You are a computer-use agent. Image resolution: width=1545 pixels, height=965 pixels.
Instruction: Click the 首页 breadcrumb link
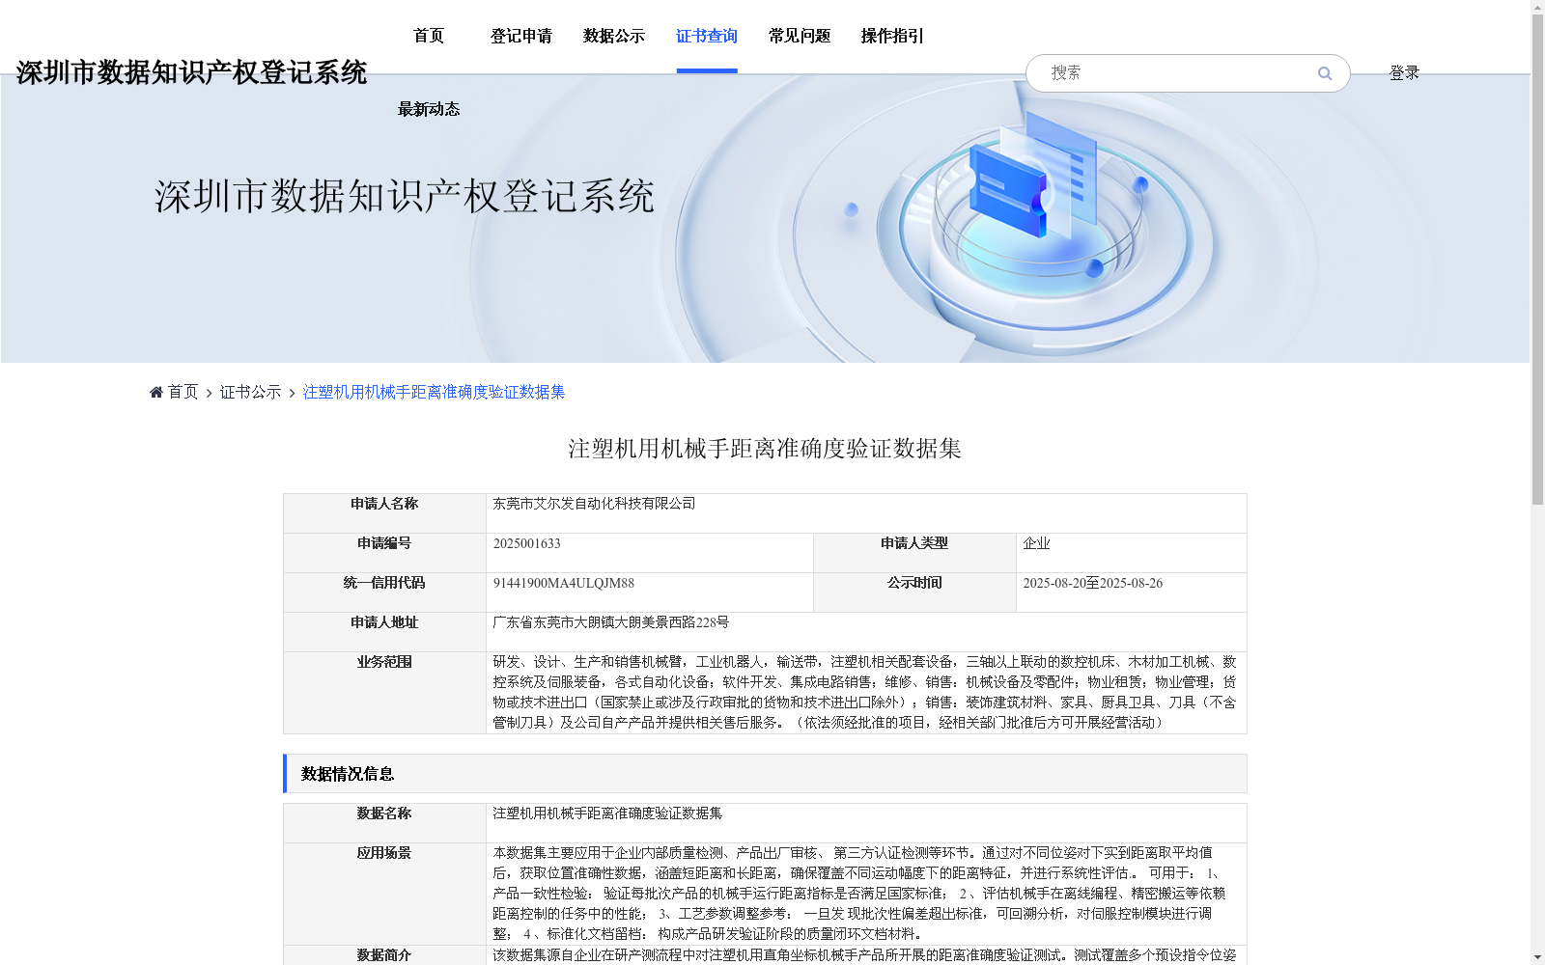pyautogui.click(x=183, y=392)
